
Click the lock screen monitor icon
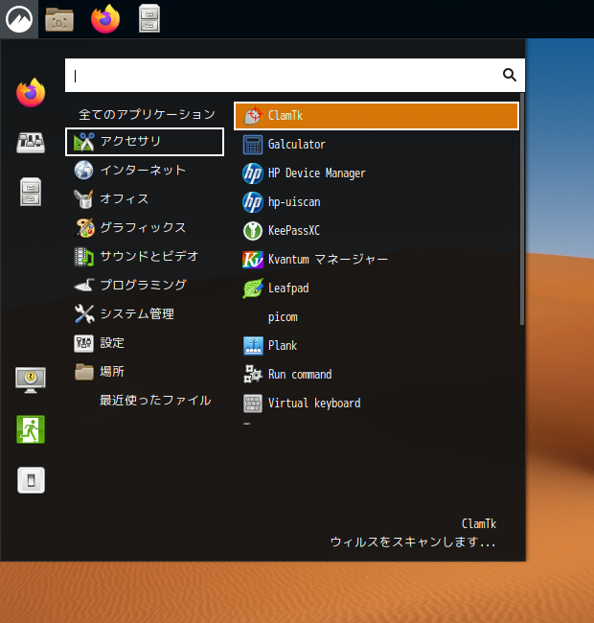point(31,380)
